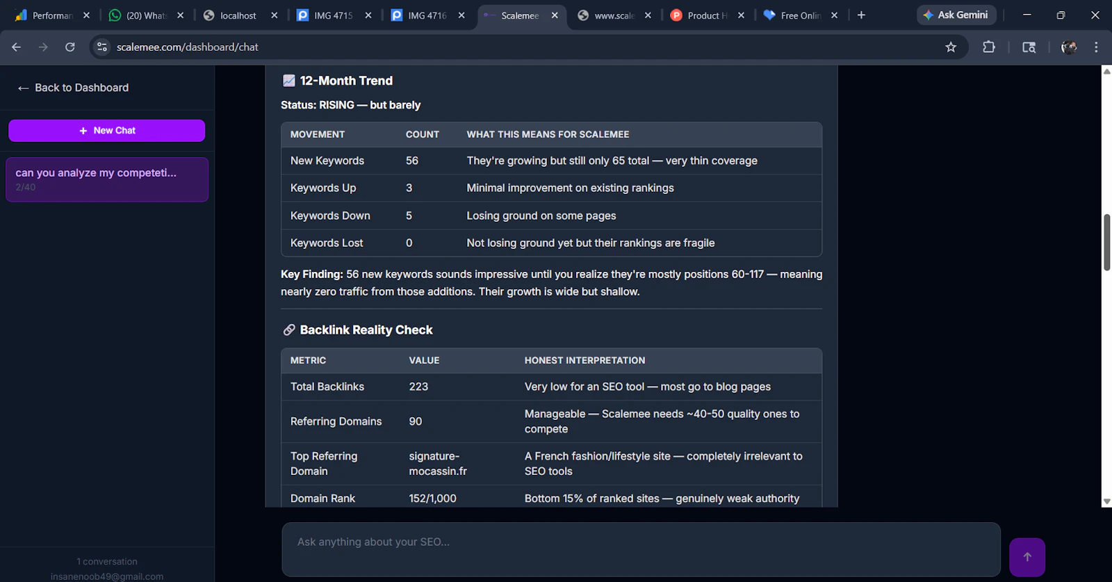Open a new browser tab
This screenshot has height=582, width=1112.
click(x=861, y=15)
